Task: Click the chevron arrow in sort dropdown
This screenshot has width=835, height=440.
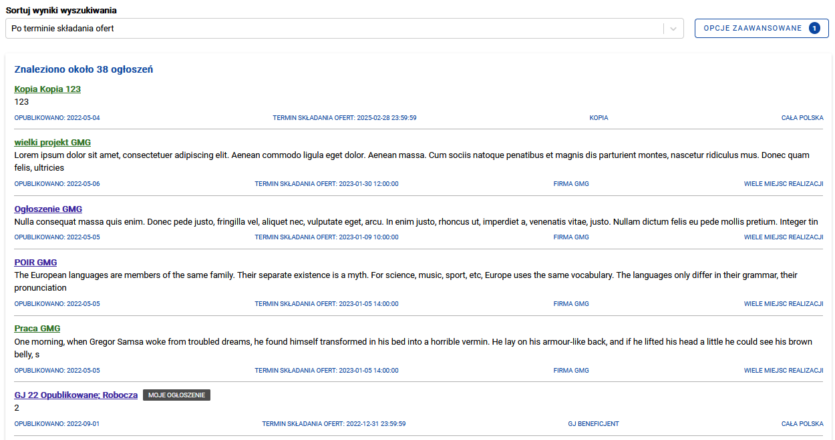Action: (x=673, y=29)
